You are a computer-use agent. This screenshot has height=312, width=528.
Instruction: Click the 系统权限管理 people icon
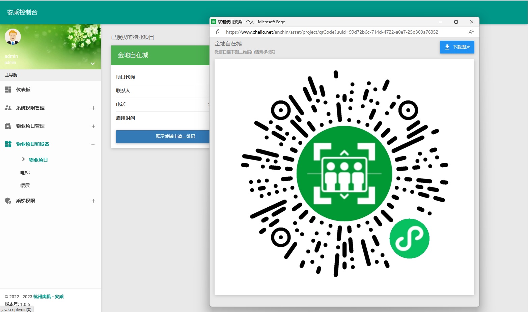coord(8,108)
